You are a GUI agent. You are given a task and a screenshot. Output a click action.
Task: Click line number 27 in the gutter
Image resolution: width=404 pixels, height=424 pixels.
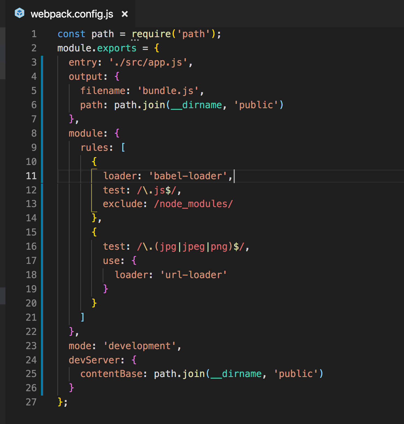[31, 402]
